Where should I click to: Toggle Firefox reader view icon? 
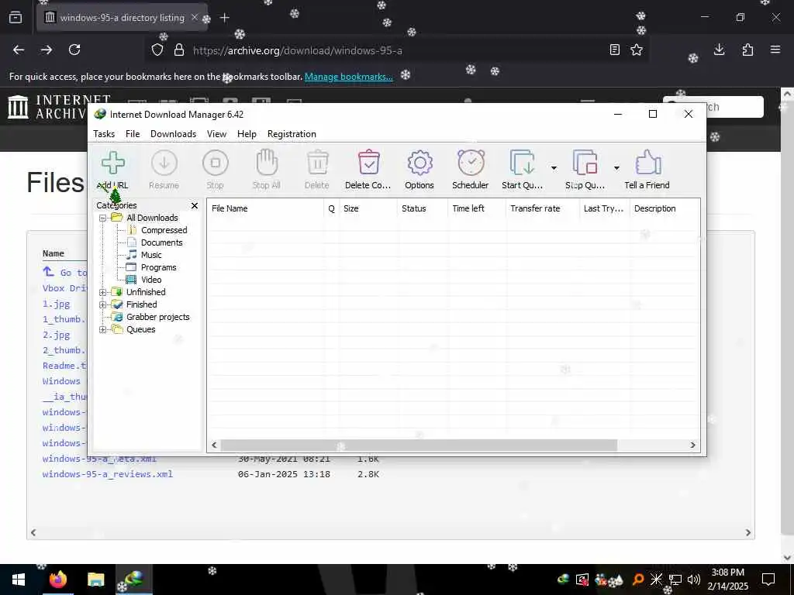tap(614, 50)
